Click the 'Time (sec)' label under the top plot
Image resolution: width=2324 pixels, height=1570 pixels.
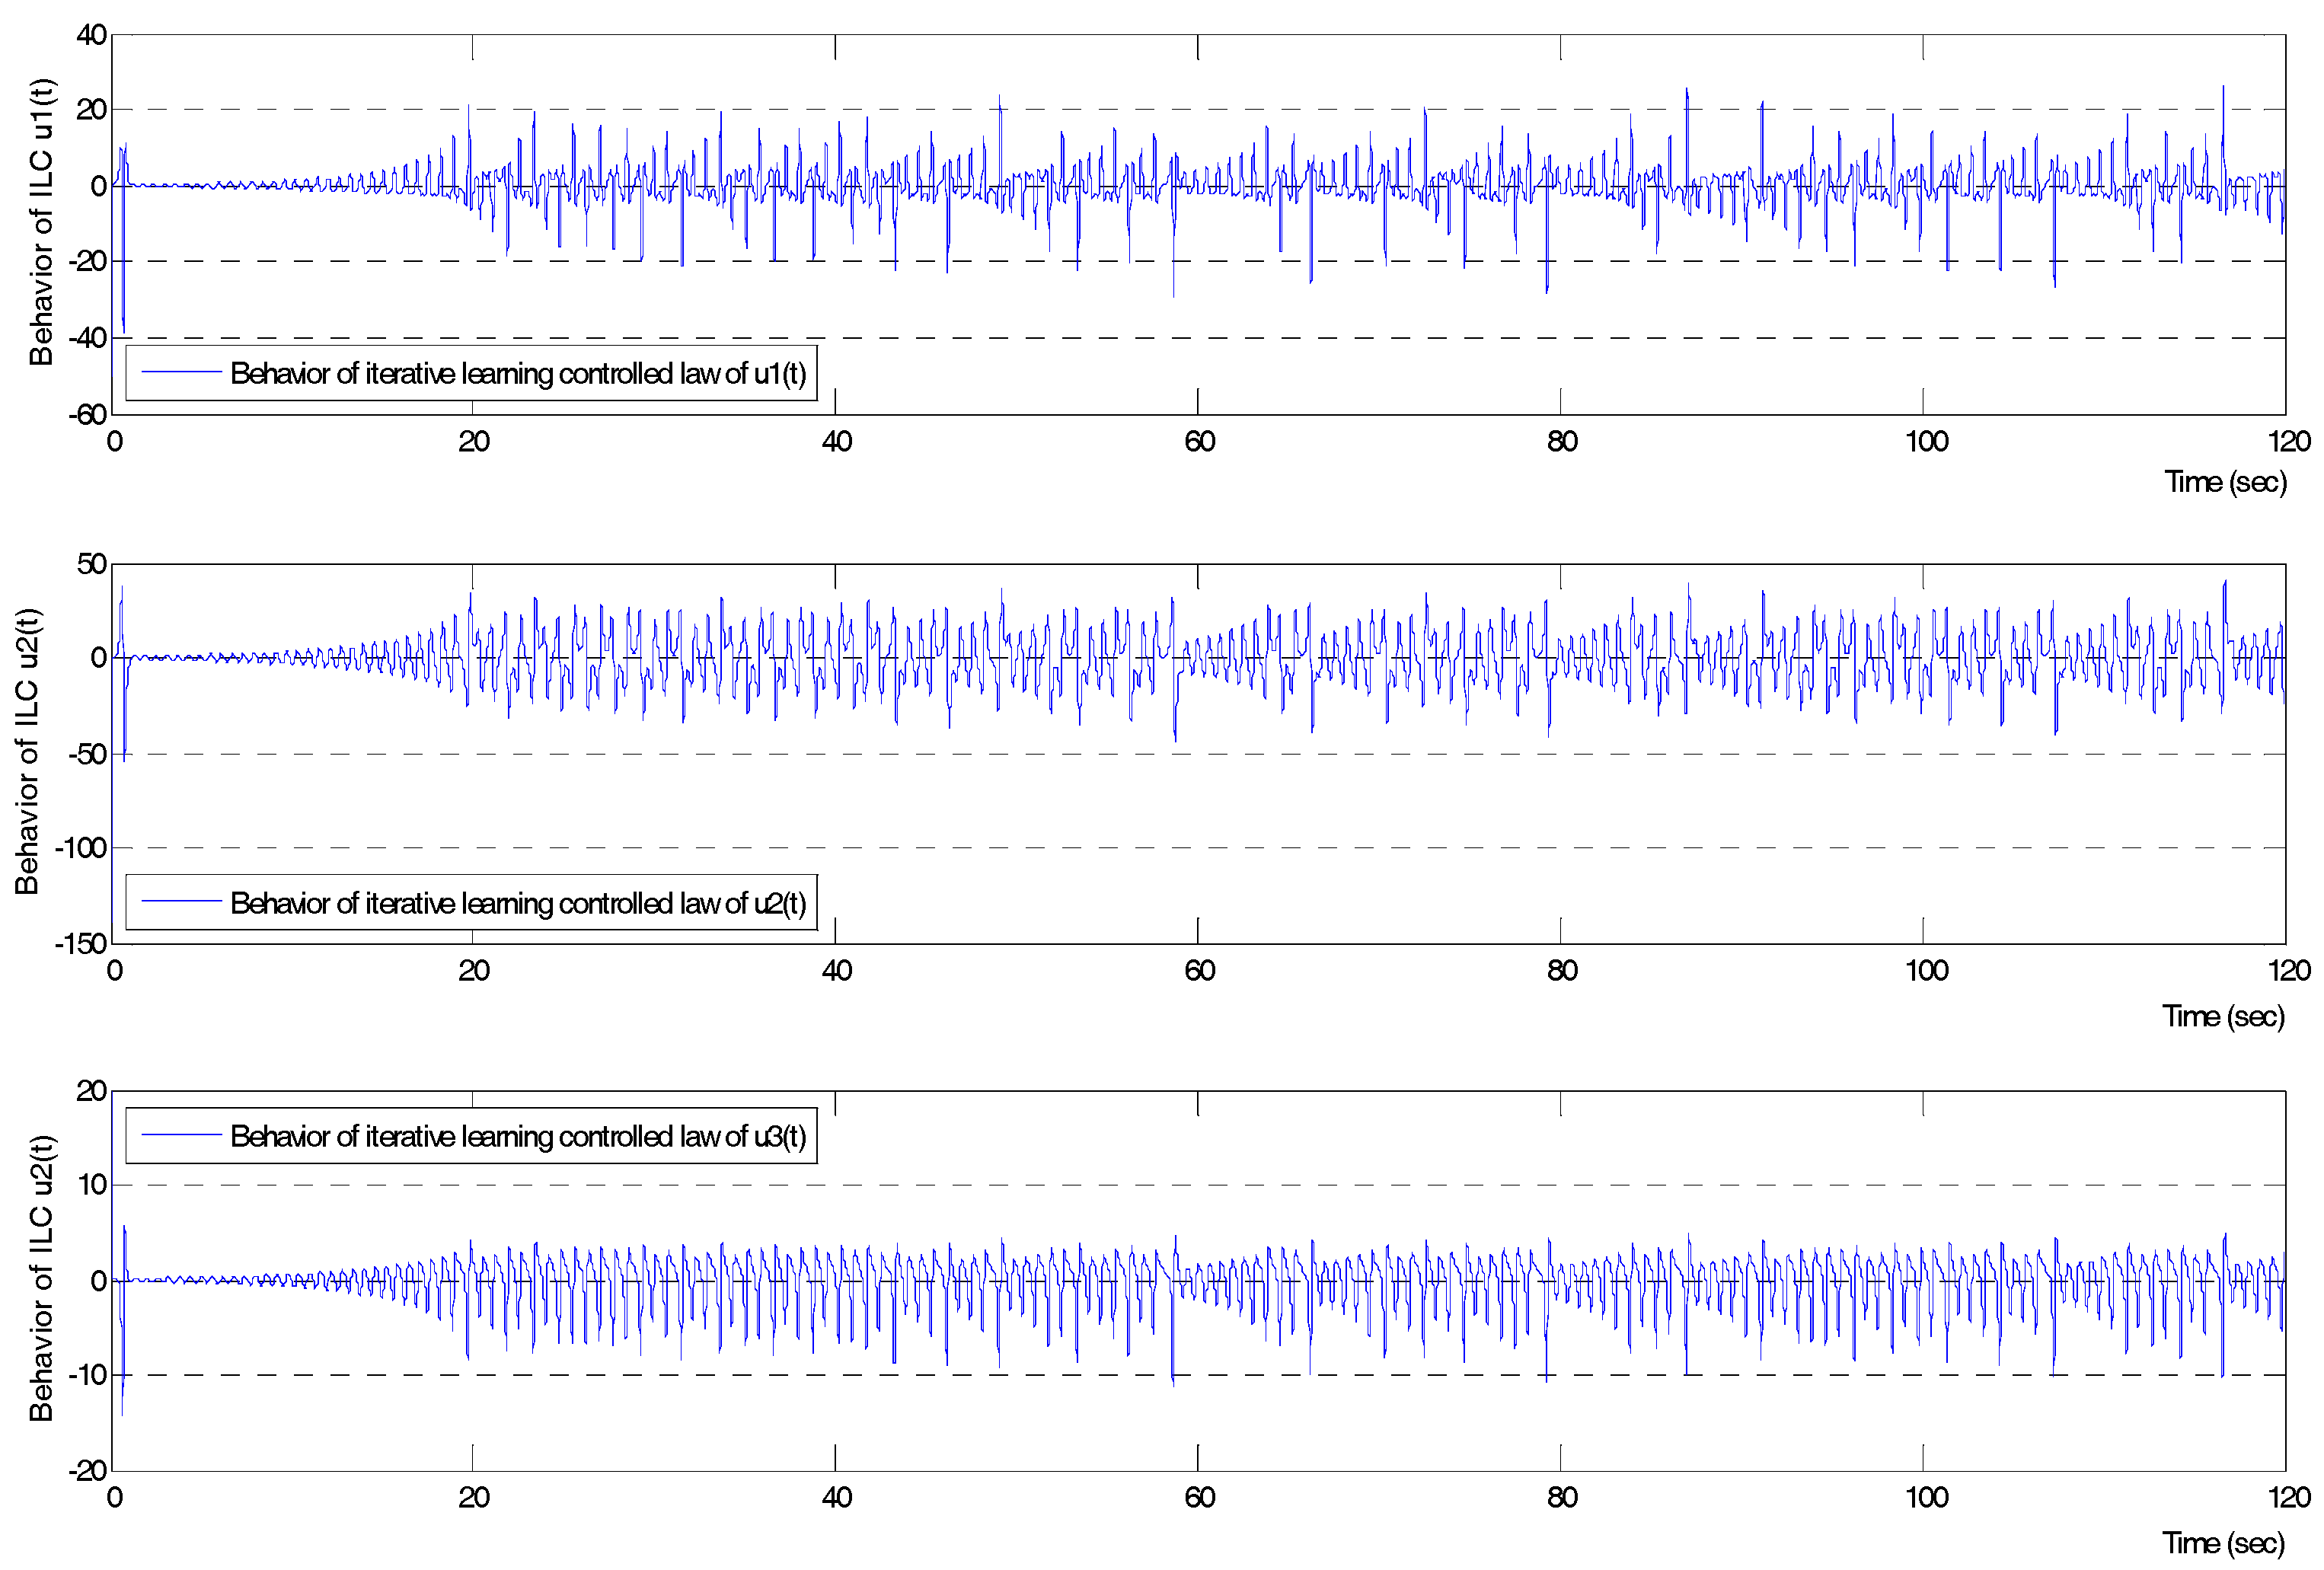(x=2225, y=482)
